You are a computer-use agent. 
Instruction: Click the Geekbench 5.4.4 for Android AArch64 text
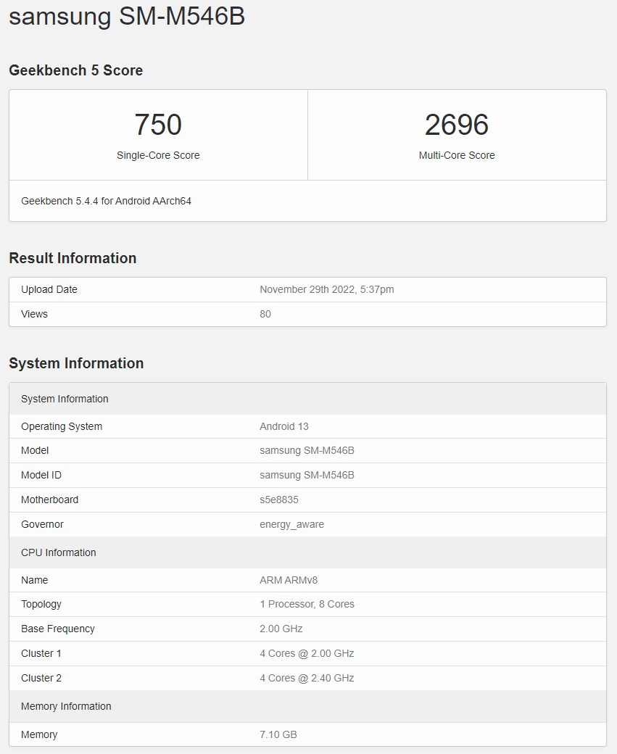106,201
